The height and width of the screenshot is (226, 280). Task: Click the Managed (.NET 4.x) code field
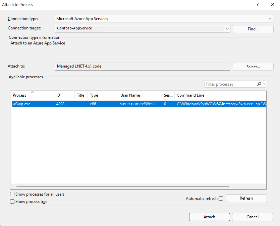pos(143,67)
